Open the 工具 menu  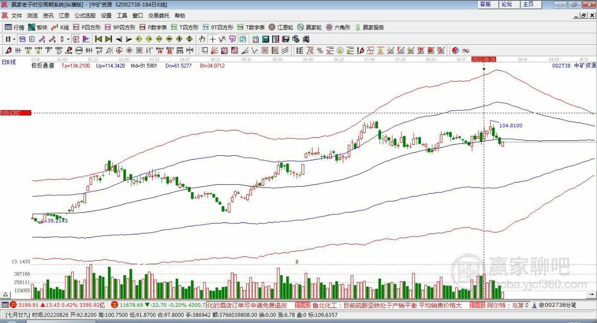pyautogui.click(x=122, y=15)
